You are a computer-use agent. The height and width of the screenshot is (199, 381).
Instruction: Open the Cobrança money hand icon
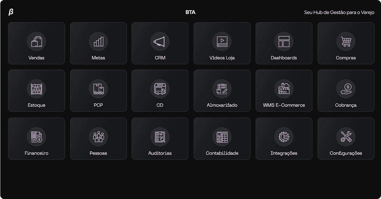tap(346, 89)
